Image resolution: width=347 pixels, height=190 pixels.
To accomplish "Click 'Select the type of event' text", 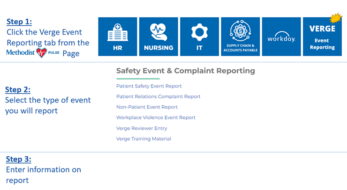I will pos(48,100).
